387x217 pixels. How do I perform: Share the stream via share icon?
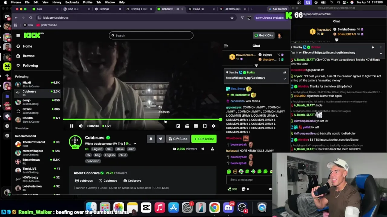[203, 149]
